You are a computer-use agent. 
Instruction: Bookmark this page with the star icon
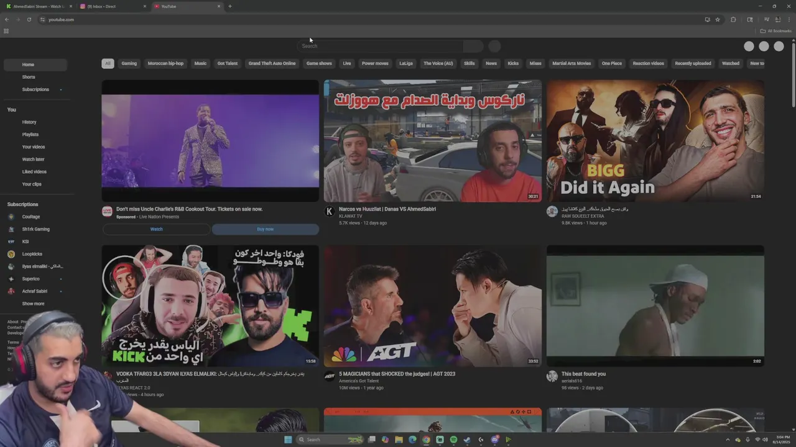point(718,19)
